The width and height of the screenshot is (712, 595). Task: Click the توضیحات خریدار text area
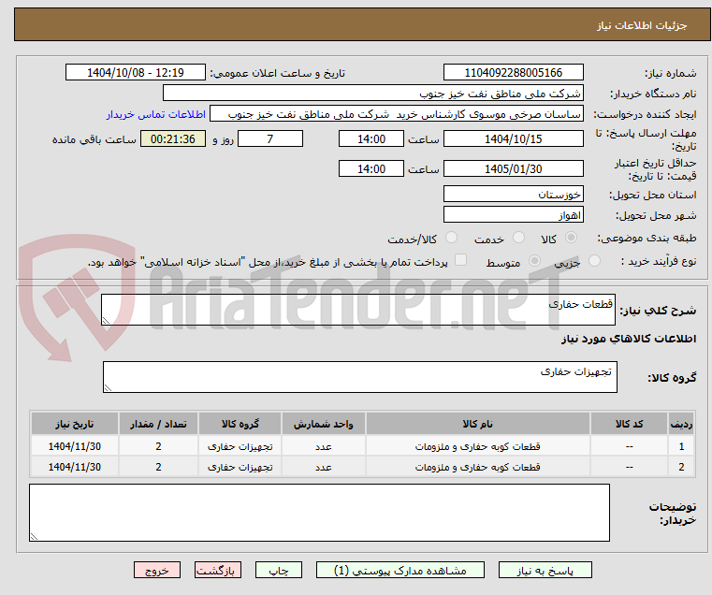click(x=319, y=513)
